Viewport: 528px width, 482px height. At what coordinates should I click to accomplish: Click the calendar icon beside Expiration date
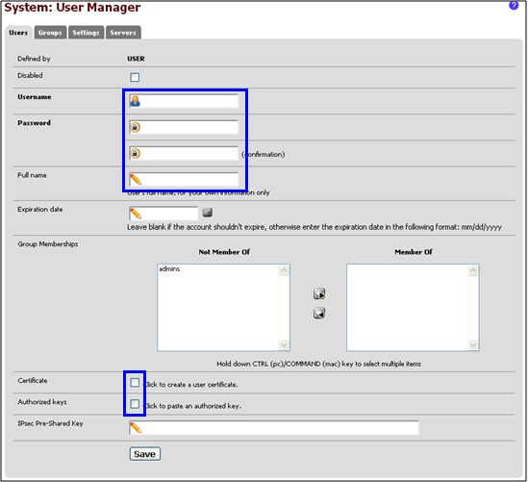pos(208,213)
